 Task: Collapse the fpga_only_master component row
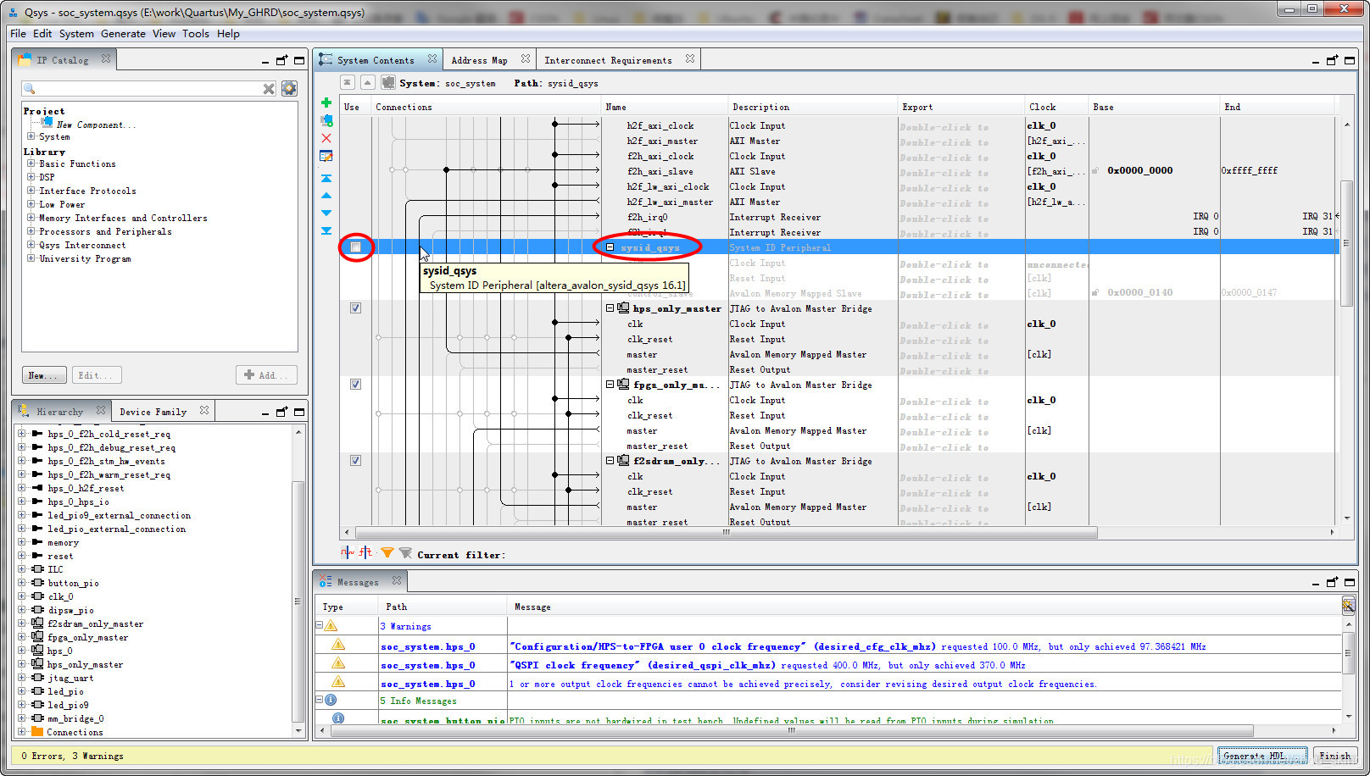[610, 385]
